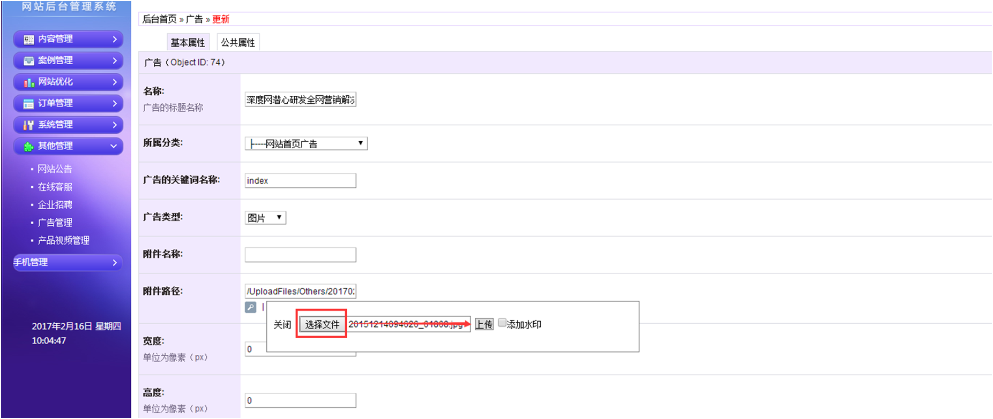Switch to the 公共属性 tab
The image size is (993, 419).
(238, 42)
